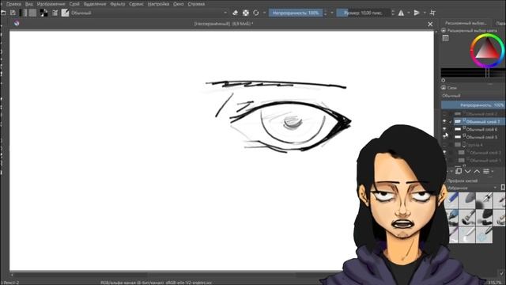506x285 pixels.
Task: Open the color selector settings icon
Action: click(x=446, y=39)
